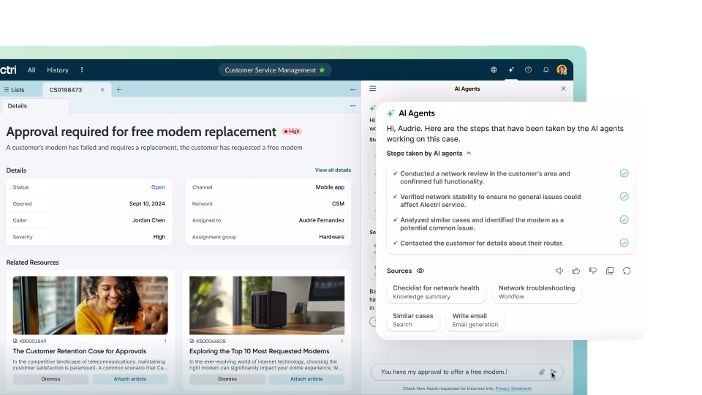702x395 pixels.
Task: Regenerate the AI response with refresh icon
Action: (x=627, y=271)
